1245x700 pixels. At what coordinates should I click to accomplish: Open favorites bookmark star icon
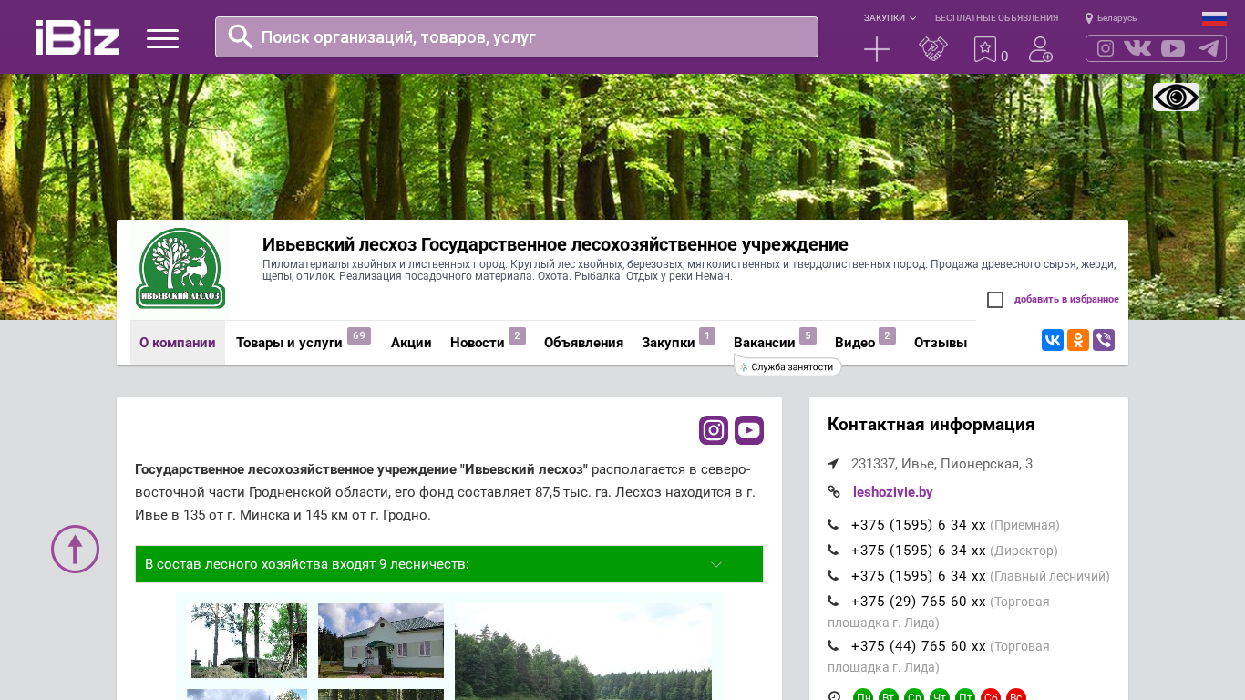(985, 49)
